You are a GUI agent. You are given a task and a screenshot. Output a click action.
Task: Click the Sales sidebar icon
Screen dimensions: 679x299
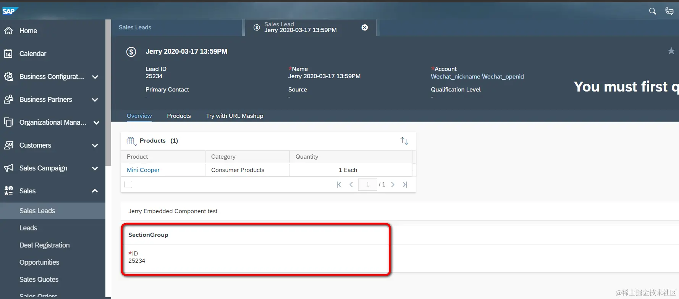(x=8, y=191)
